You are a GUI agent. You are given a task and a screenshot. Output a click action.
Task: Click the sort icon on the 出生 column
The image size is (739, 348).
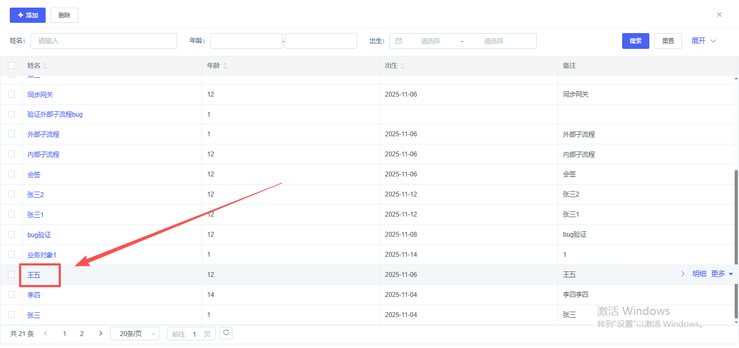pos(403,66)
